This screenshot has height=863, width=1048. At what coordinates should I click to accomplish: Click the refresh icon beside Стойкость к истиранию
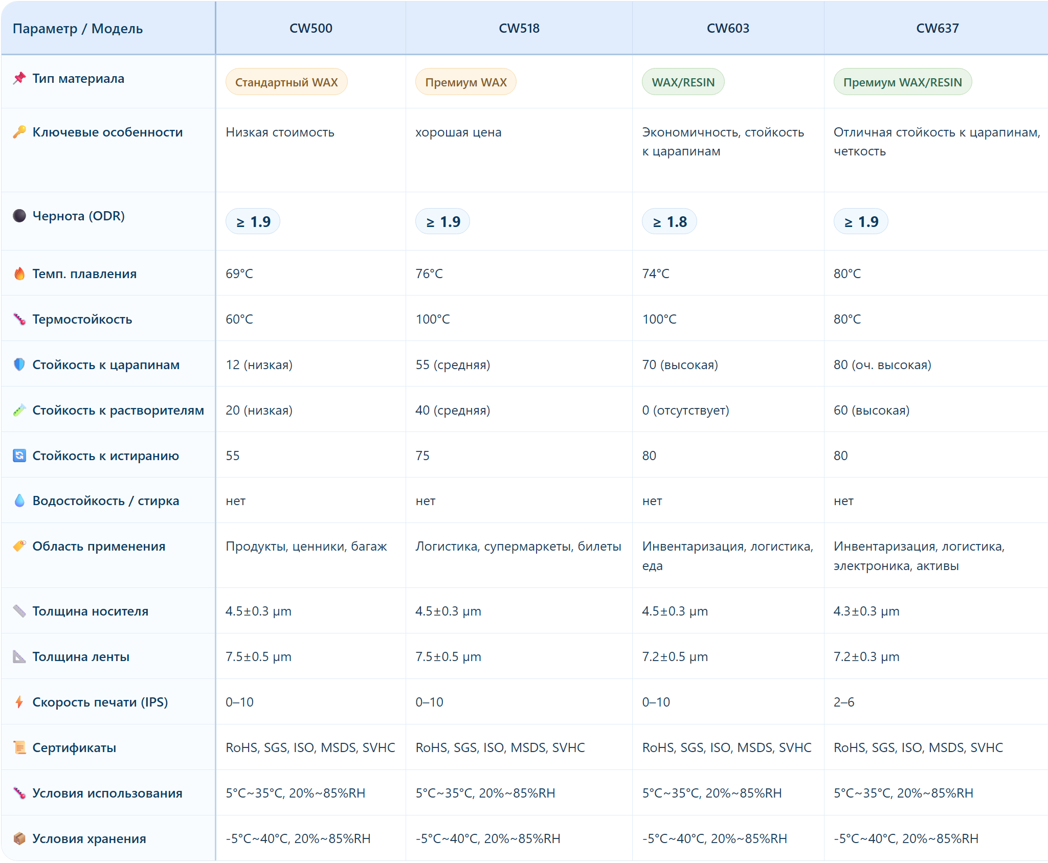pos(19,456)
